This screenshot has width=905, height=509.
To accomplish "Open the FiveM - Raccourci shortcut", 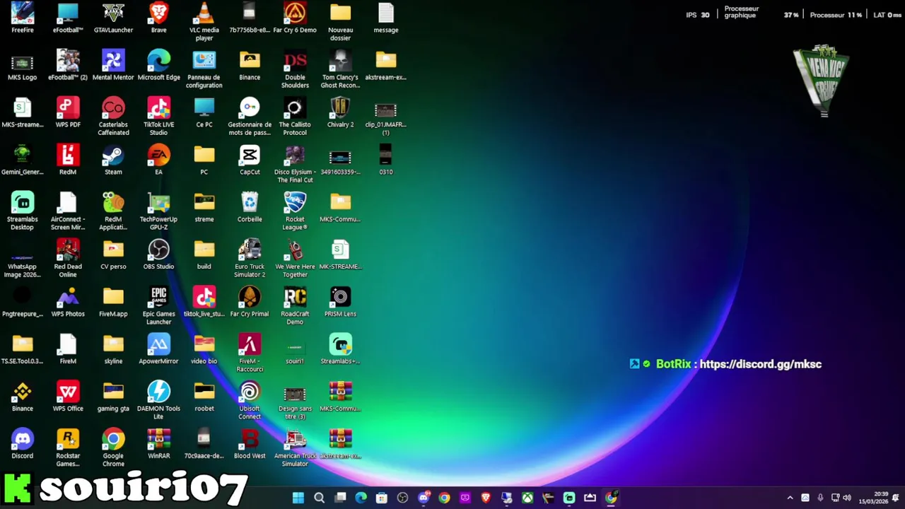I will coord(250,353).
